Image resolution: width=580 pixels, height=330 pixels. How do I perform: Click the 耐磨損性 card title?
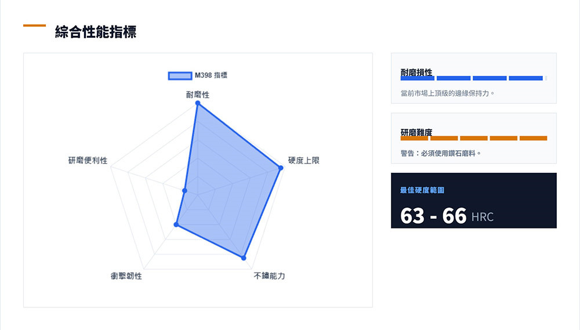pyautogui.click(x=416, y=72)
